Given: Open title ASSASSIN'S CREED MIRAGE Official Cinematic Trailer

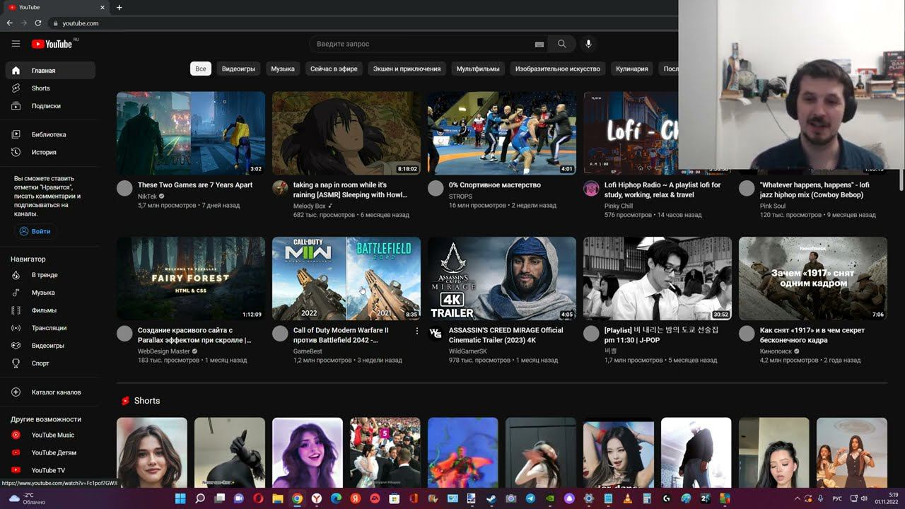Looking at the screenshot, I should click(x=506, y=335).
